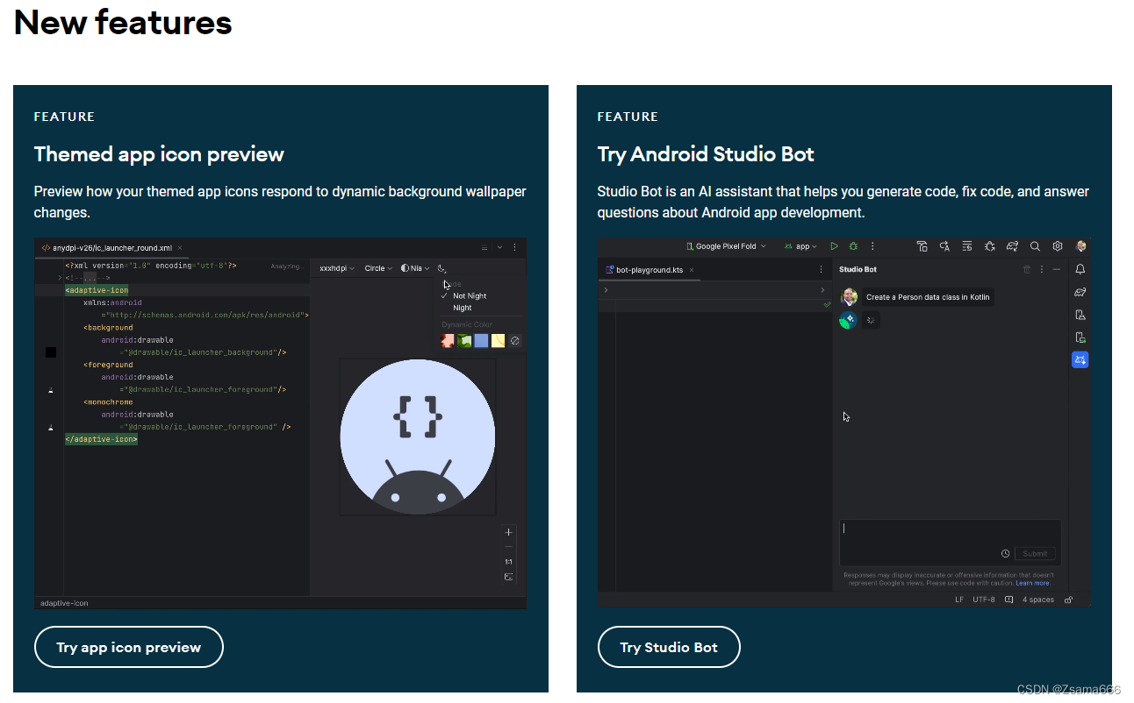The height and width of the screenshot is (703, 1134).
Task: Click the gutter icon beside the monochrome drawable line
Action: (x=50, y=427)
